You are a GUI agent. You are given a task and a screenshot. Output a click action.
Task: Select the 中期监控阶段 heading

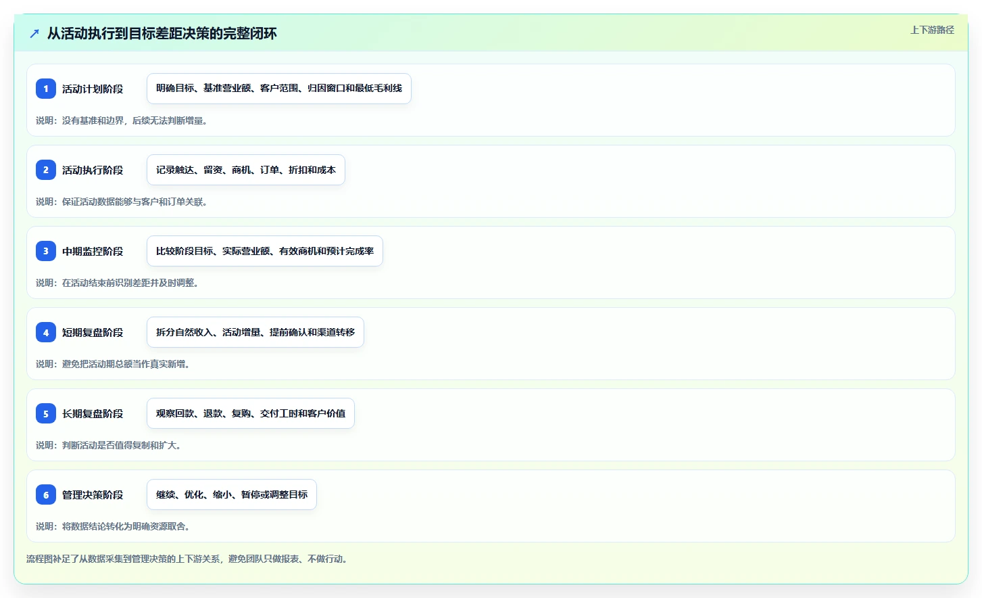click(x=93, y=251)
